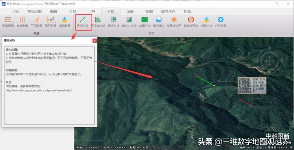Viewport: 294px width, 150px height.
Task: Click the 功能描述 heading in help panel
Action: pyautogui.click(x=12, y=70)
